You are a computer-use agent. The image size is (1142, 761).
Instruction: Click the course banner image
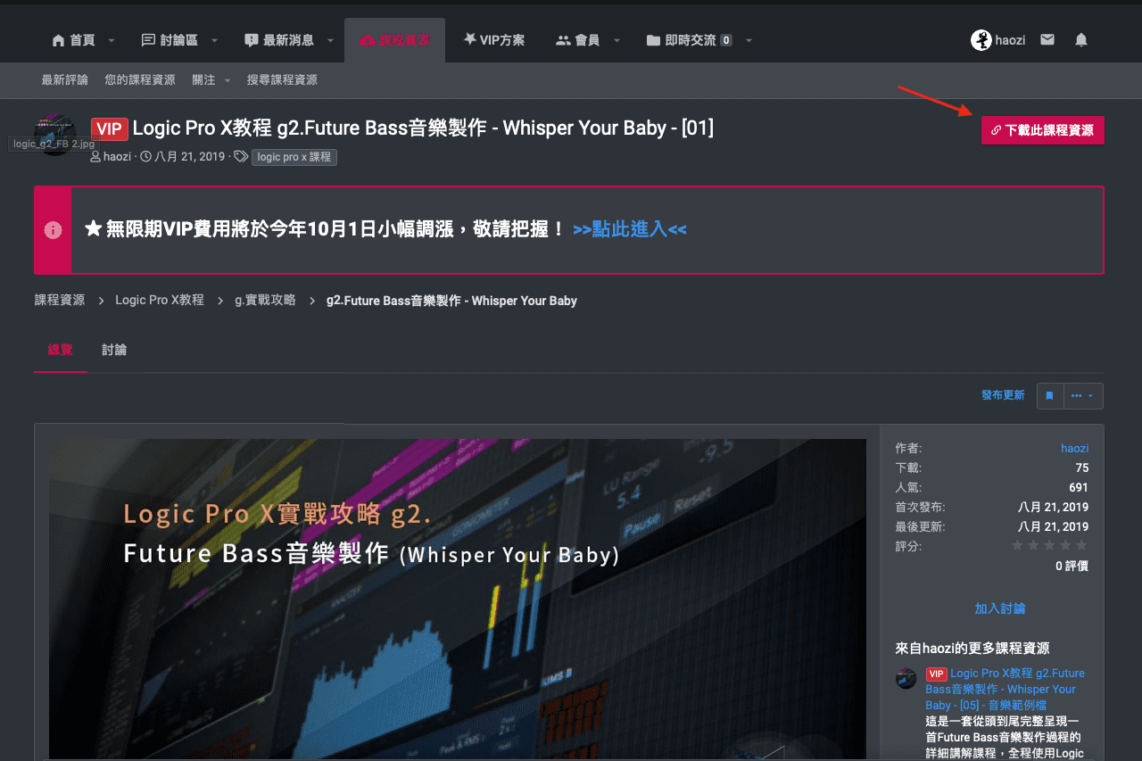[458, 600]
